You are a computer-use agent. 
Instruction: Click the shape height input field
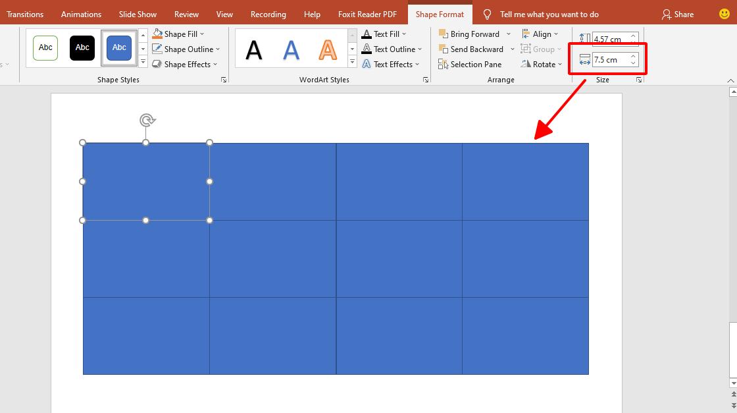click(x=610, y=39)
